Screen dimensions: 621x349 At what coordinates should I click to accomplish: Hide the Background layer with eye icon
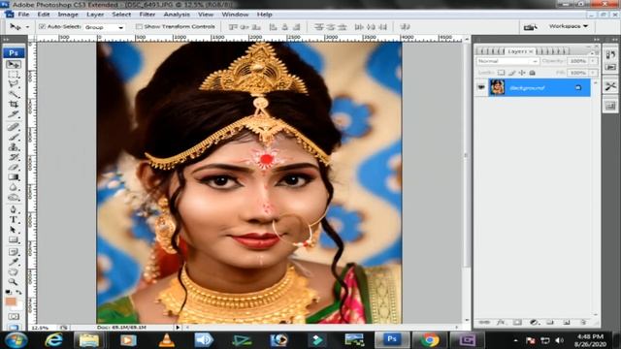pos(481,87)
